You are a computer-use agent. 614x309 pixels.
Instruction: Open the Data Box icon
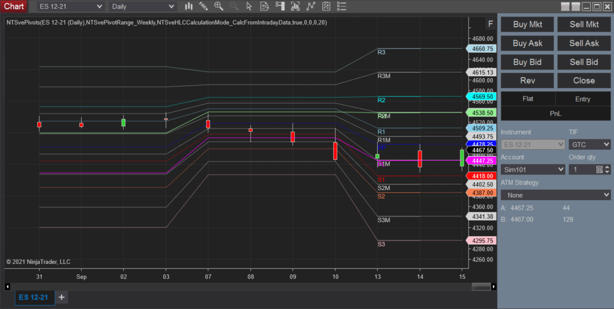click(x=265, y=7)
